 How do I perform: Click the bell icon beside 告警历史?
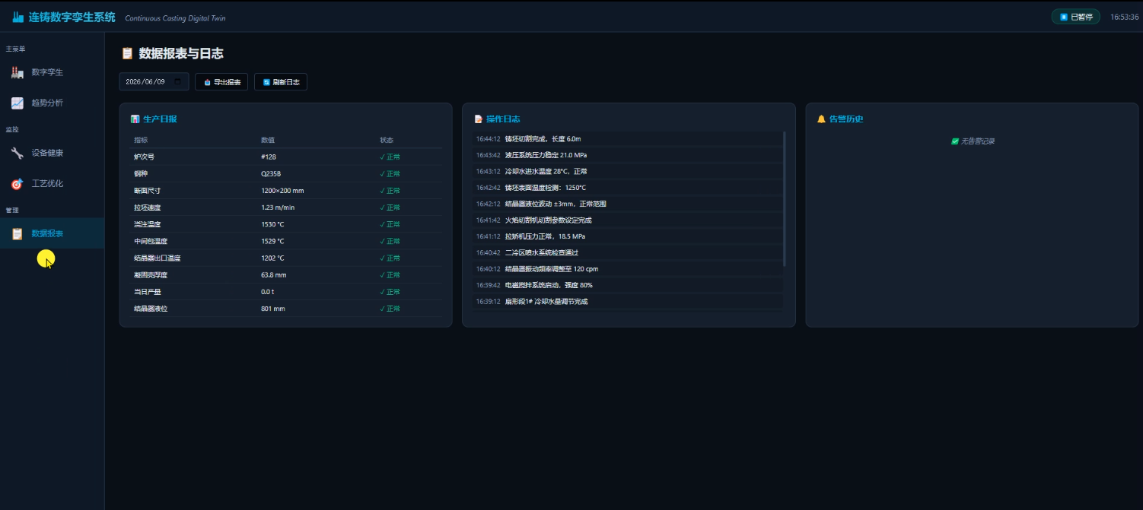click(821, 119)
